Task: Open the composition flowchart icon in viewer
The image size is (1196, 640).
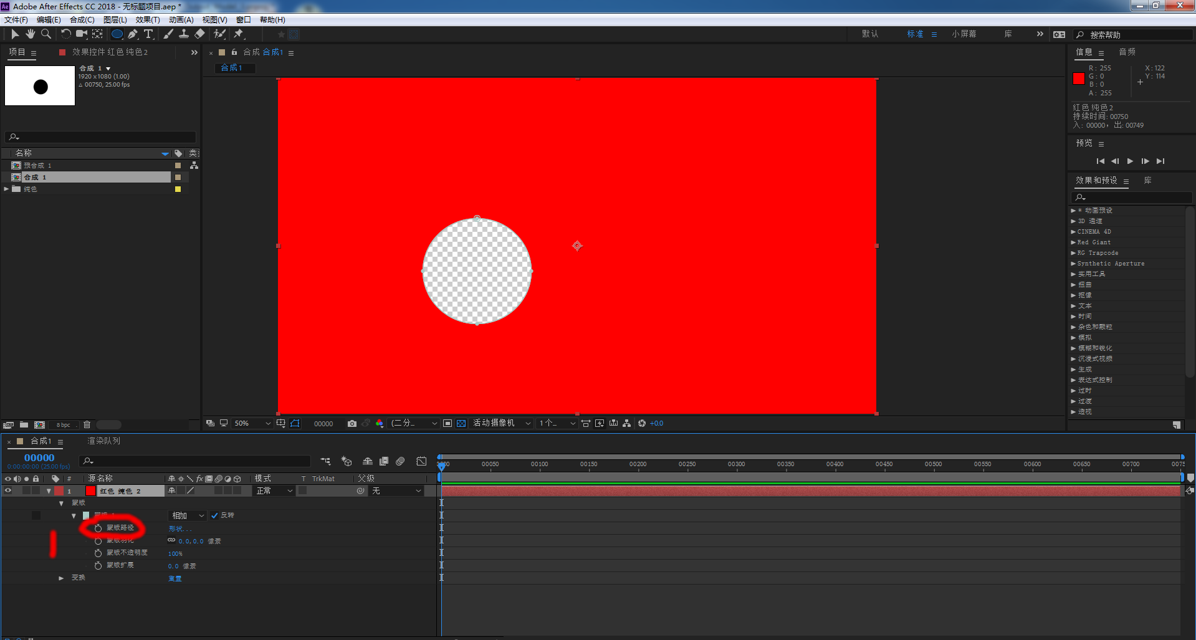Action: tap(627, 424)
